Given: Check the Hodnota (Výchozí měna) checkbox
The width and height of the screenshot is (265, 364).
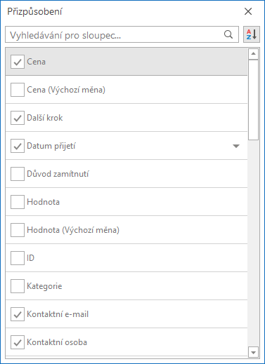Looking at the screenshot, I should 18,230.
